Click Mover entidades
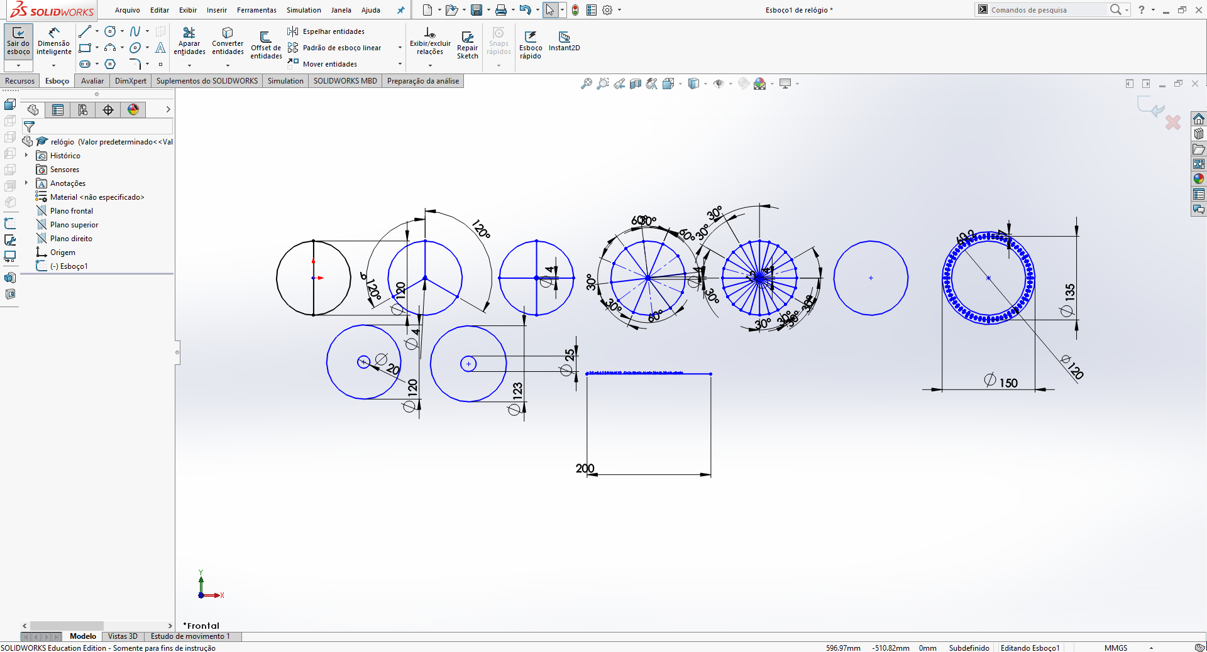 pyautogui.click(x=322, y=64)
